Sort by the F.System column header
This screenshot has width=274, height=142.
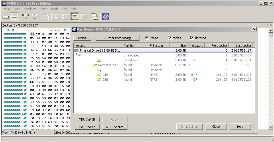(159, 46)
